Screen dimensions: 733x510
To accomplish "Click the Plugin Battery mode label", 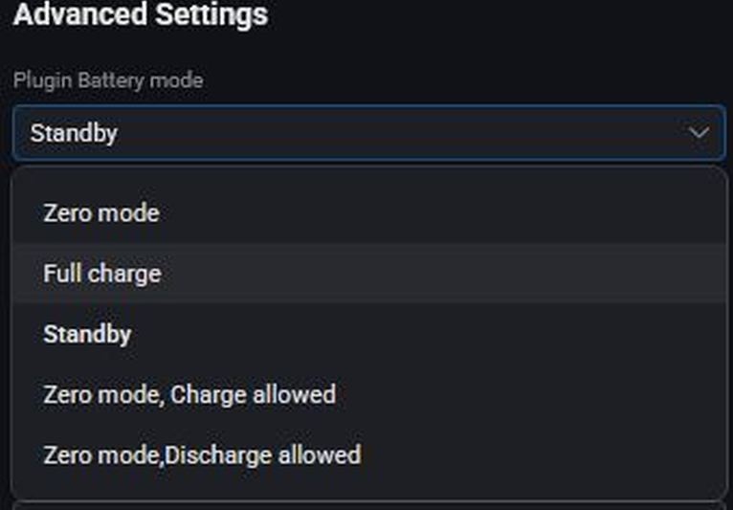I will [108, 80].
